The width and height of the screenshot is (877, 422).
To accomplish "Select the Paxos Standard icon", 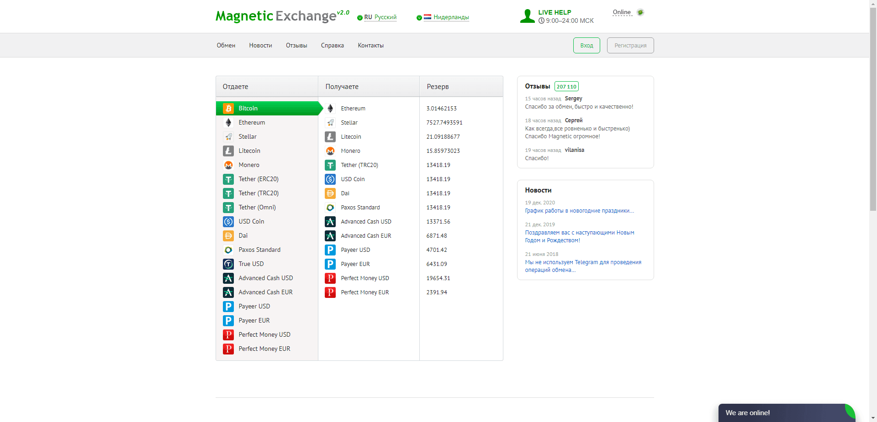I will pyautogui.click(x=228, y=250).
